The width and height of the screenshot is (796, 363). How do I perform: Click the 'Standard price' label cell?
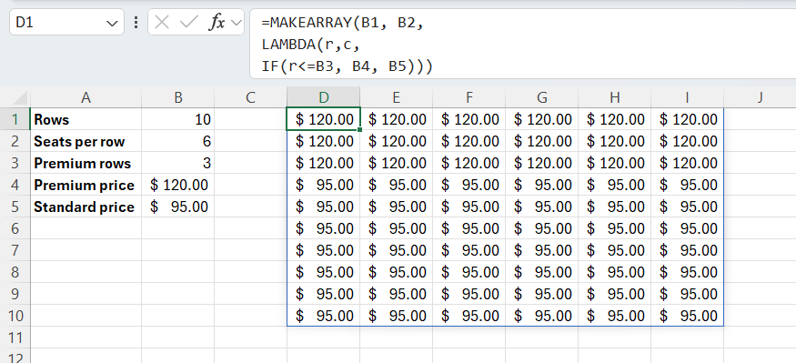[86, 207]
